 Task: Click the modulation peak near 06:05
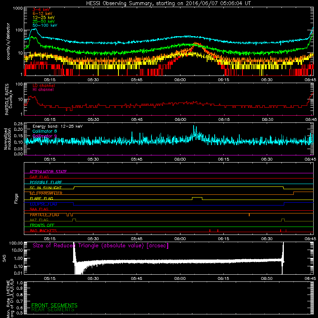tap(194, 131)
